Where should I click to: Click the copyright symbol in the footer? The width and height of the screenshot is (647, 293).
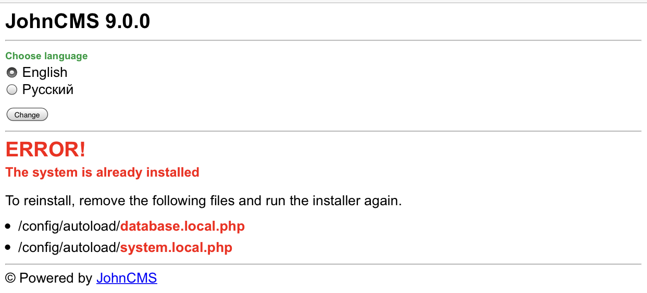10,278
